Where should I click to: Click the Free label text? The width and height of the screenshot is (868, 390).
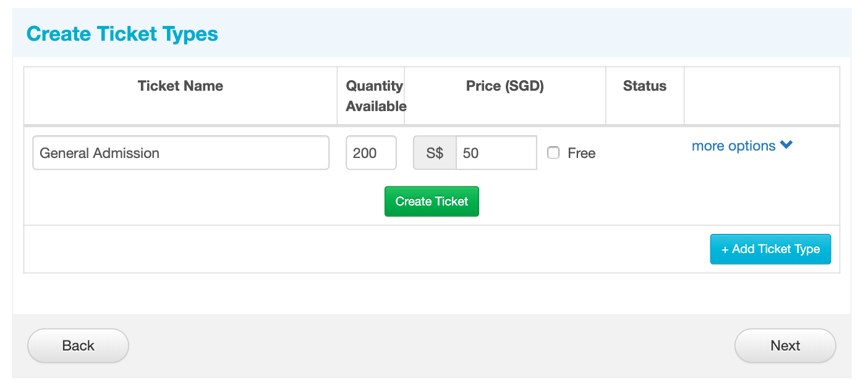(x=582, y=153)
